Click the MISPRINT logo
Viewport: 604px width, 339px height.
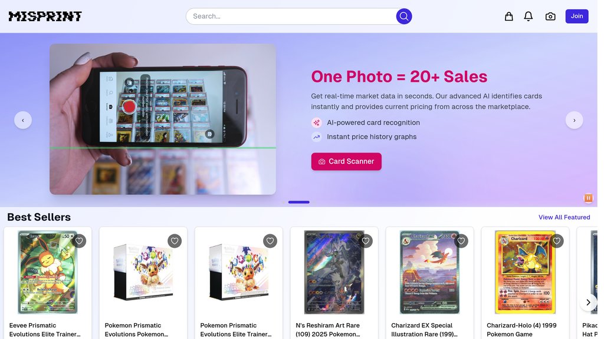coord(45,16)
